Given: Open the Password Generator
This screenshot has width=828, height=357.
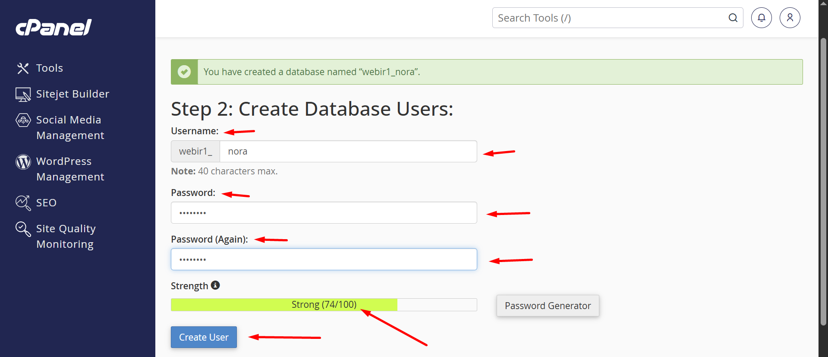Looking at the screenshot, I should 548,306.
